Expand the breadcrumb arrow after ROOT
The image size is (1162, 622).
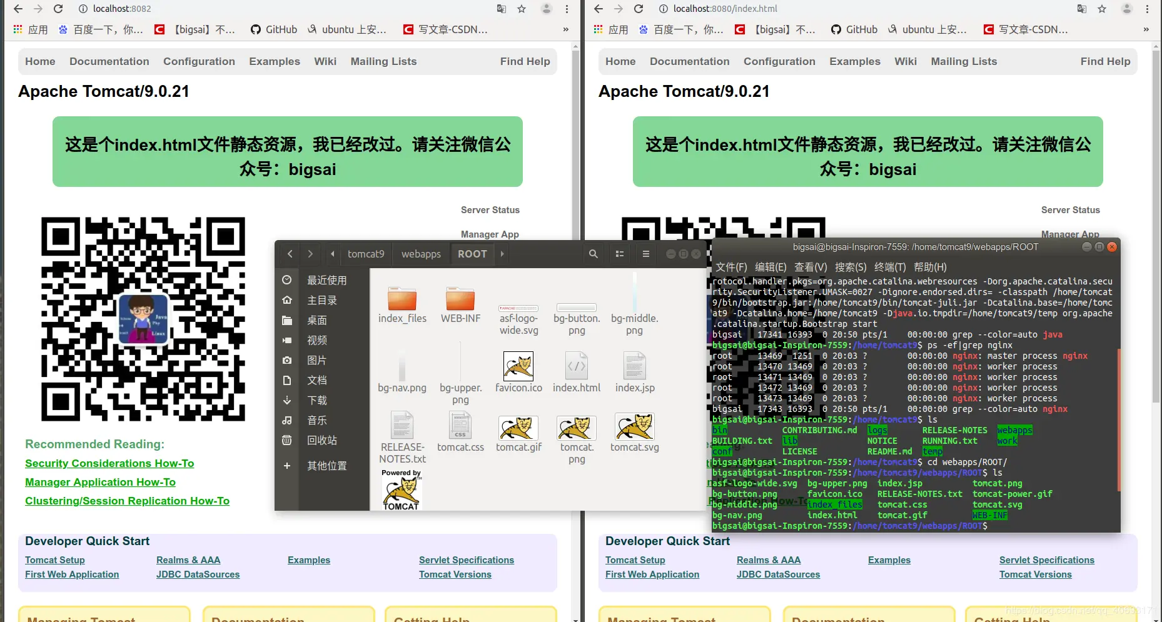click(x=502, y=254)
